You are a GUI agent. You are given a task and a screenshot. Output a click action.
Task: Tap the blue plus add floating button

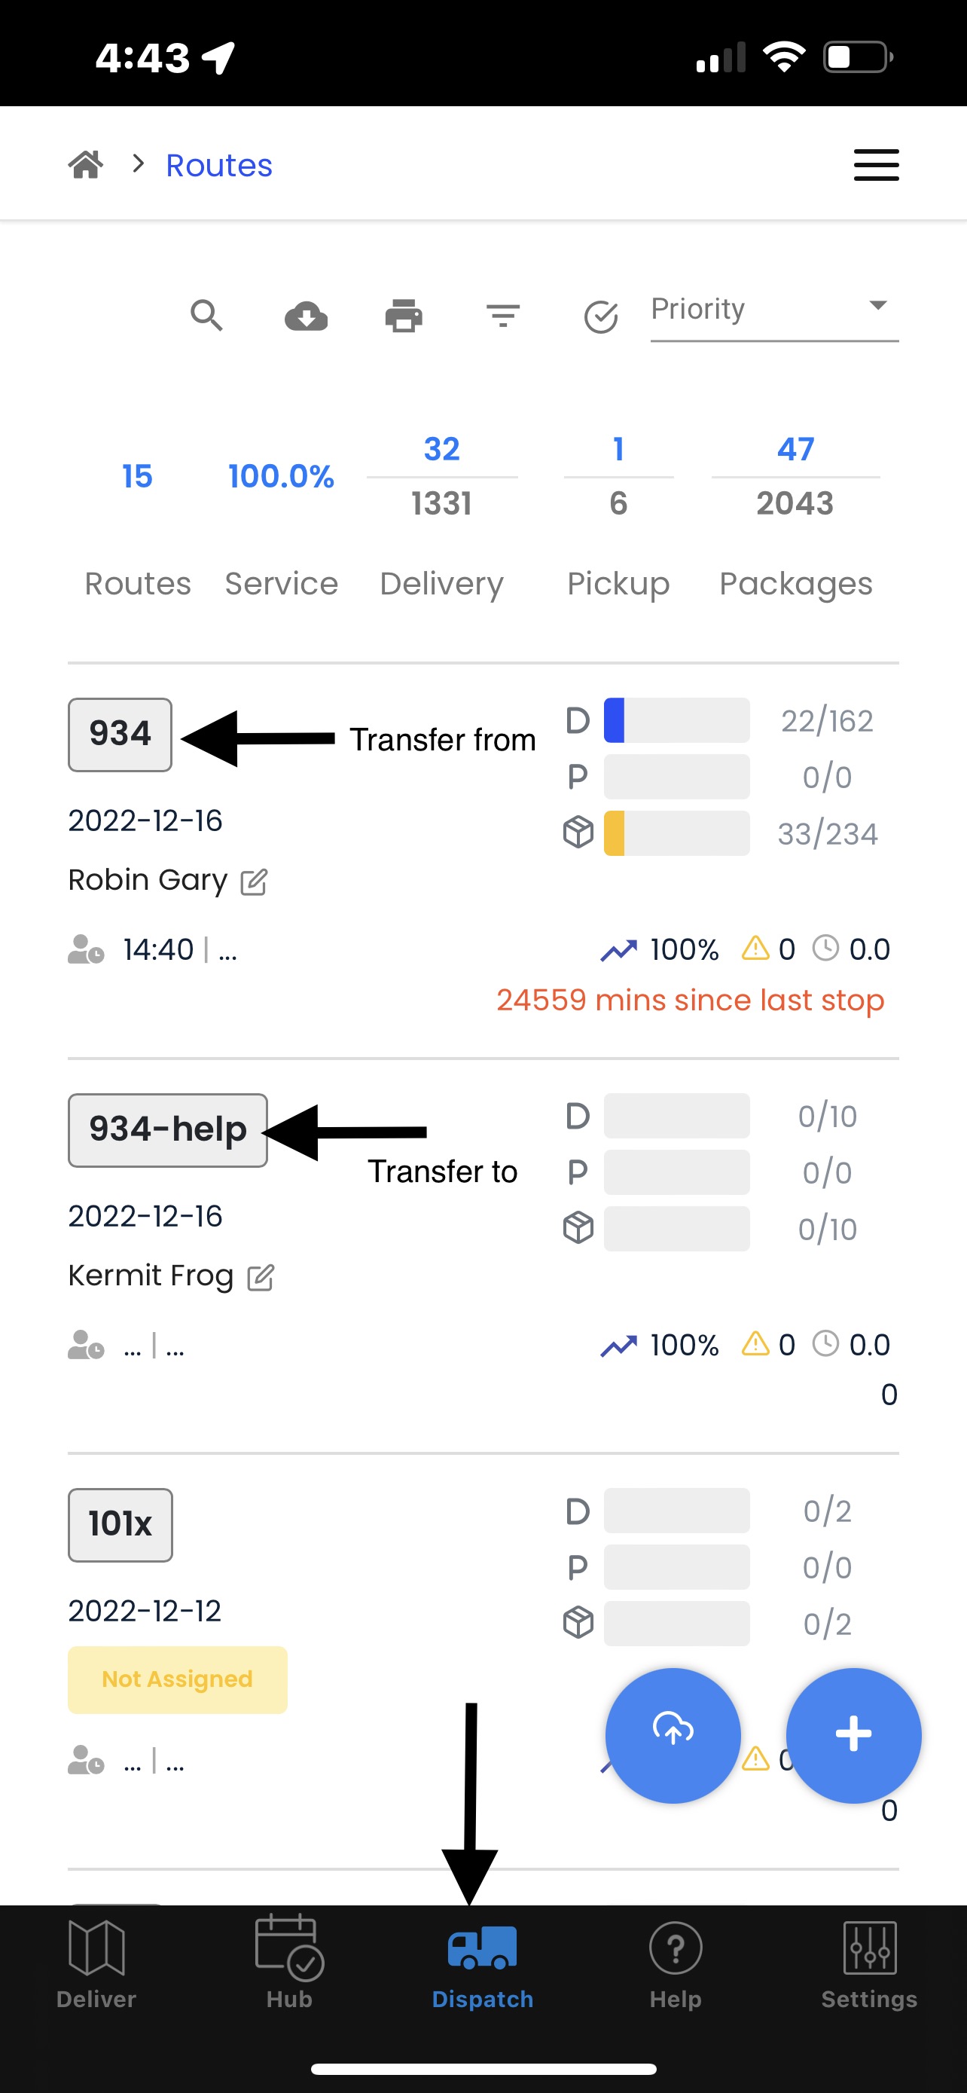(854, 1734)
